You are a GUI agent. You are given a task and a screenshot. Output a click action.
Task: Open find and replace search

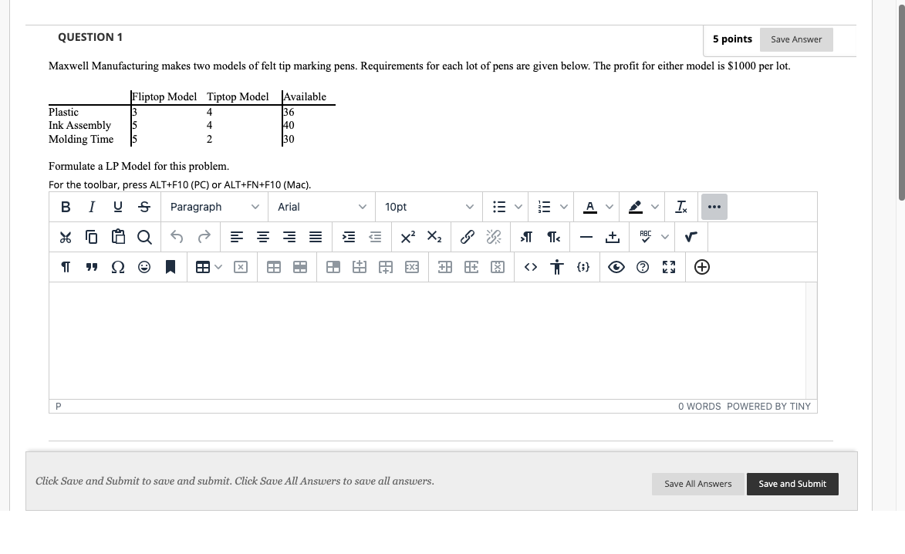click(x=144, y=237)
